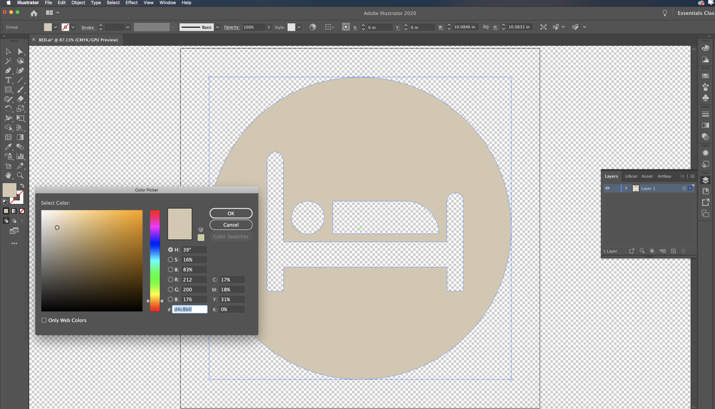
Task: Grab the Hand tool
Action: 8,175
